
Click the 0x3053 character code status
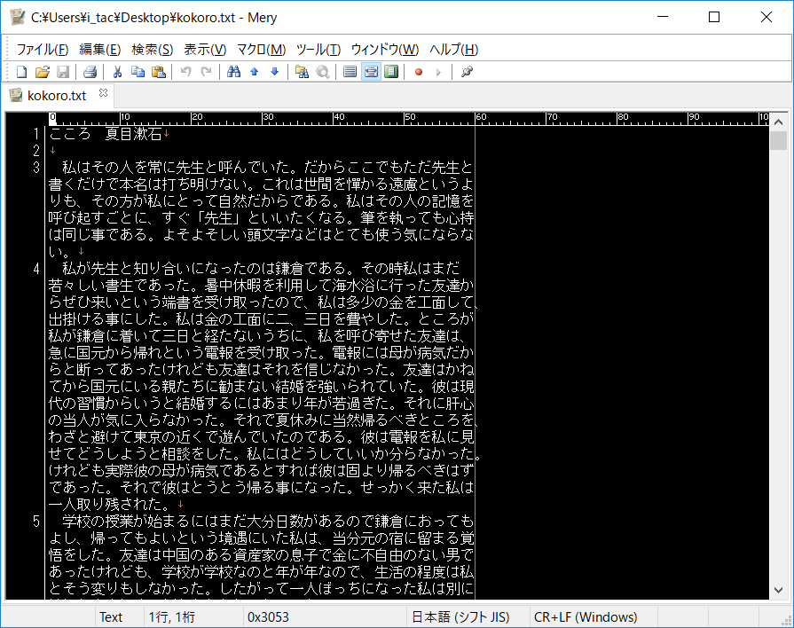(x=268, y=616)
